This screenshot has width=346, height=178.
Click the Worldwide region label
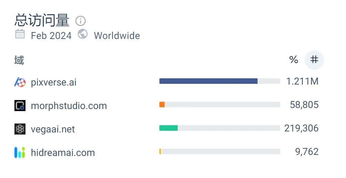coord(117,36)
